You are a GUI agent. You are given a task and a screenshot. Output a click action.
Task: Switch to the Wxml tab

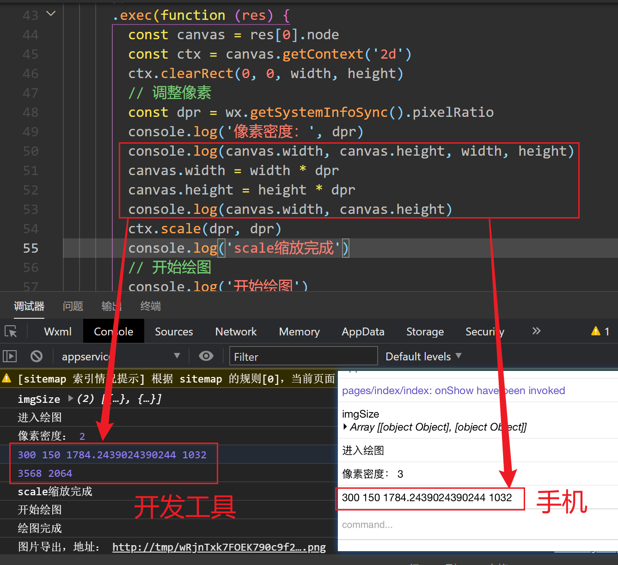[58, 332]
